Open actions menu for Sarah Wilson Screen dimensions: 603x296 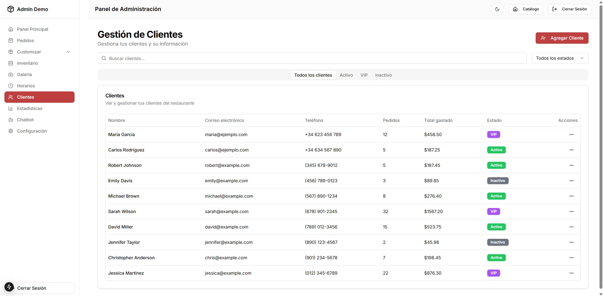pyautogui.click(x=571, y=211)
